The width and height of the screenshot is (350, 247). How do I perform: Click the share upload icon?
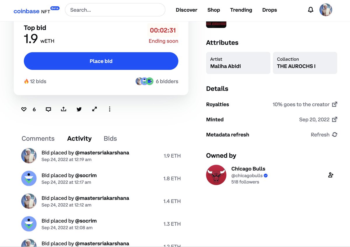64,109
